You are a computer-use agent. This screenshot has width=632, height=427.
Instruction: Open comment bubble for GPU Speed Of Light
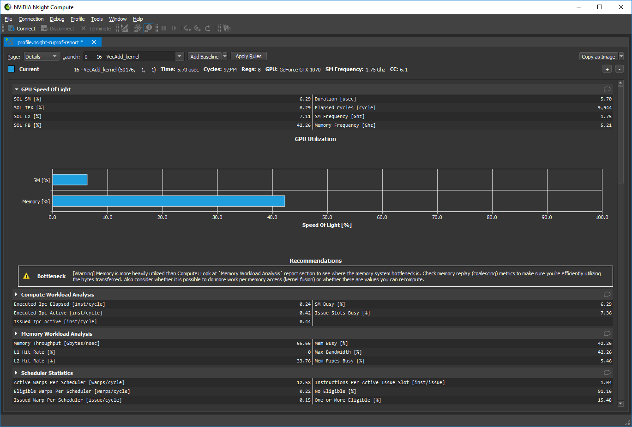pyautogui.click(x=607, y=89)
